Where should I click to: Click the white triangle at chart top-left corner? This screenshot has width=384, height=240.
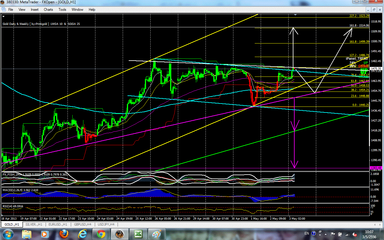click(x=4, y=16)
